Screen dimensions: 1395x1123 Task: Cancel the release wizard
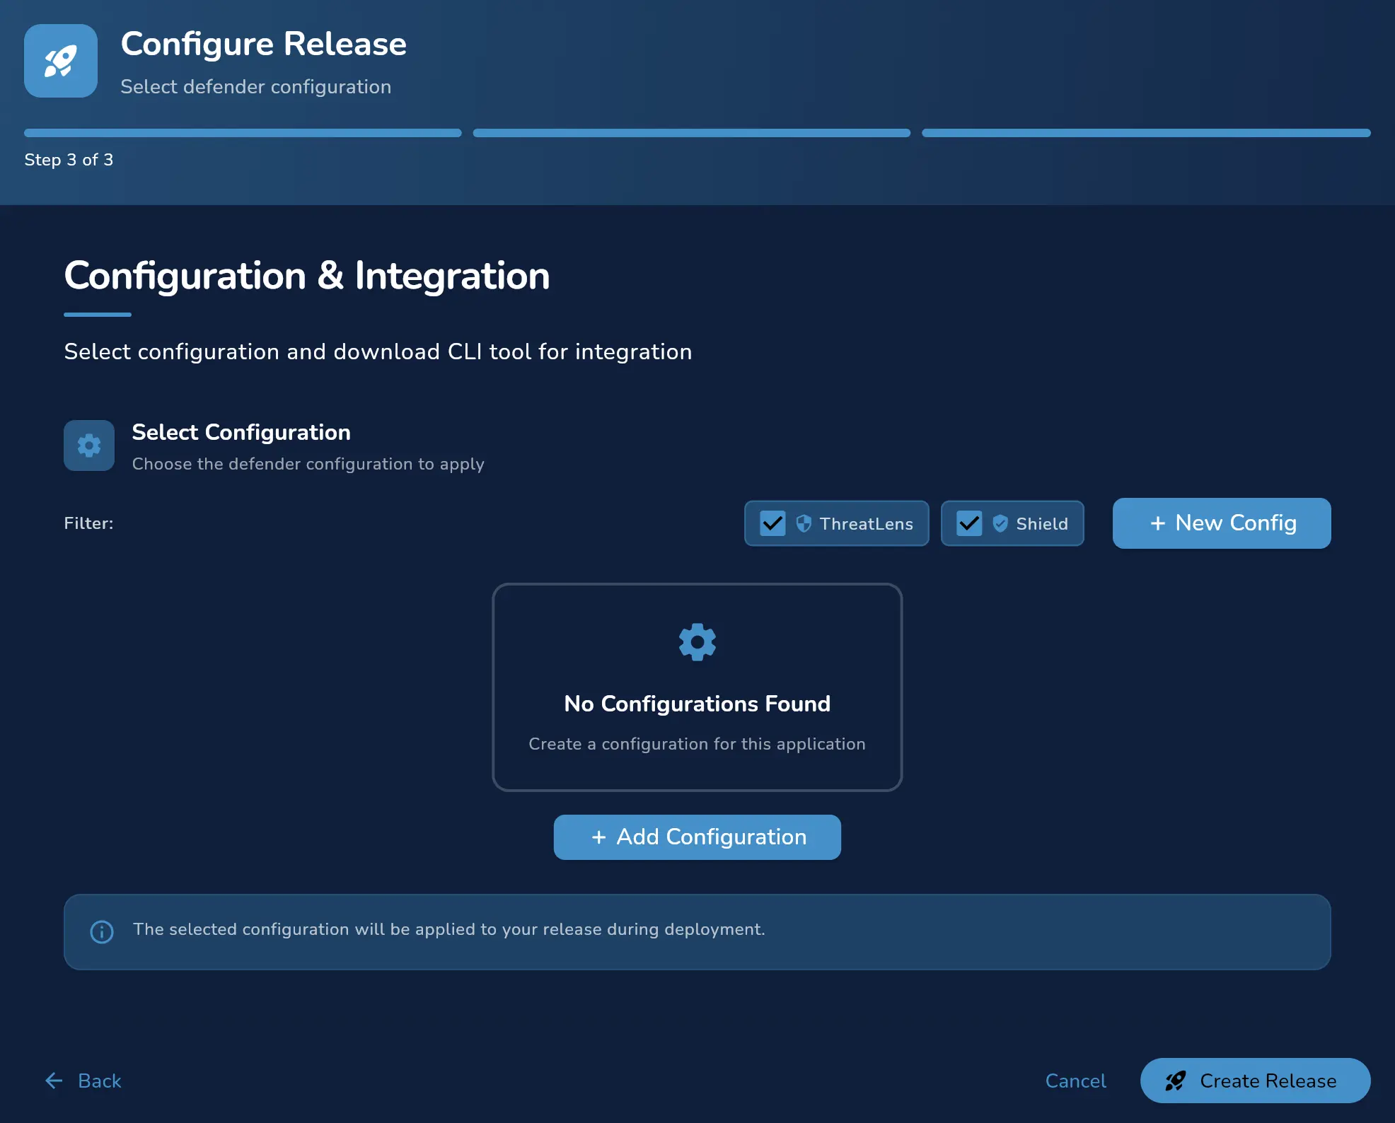pyautogui.click(x=1075, y=1081)
